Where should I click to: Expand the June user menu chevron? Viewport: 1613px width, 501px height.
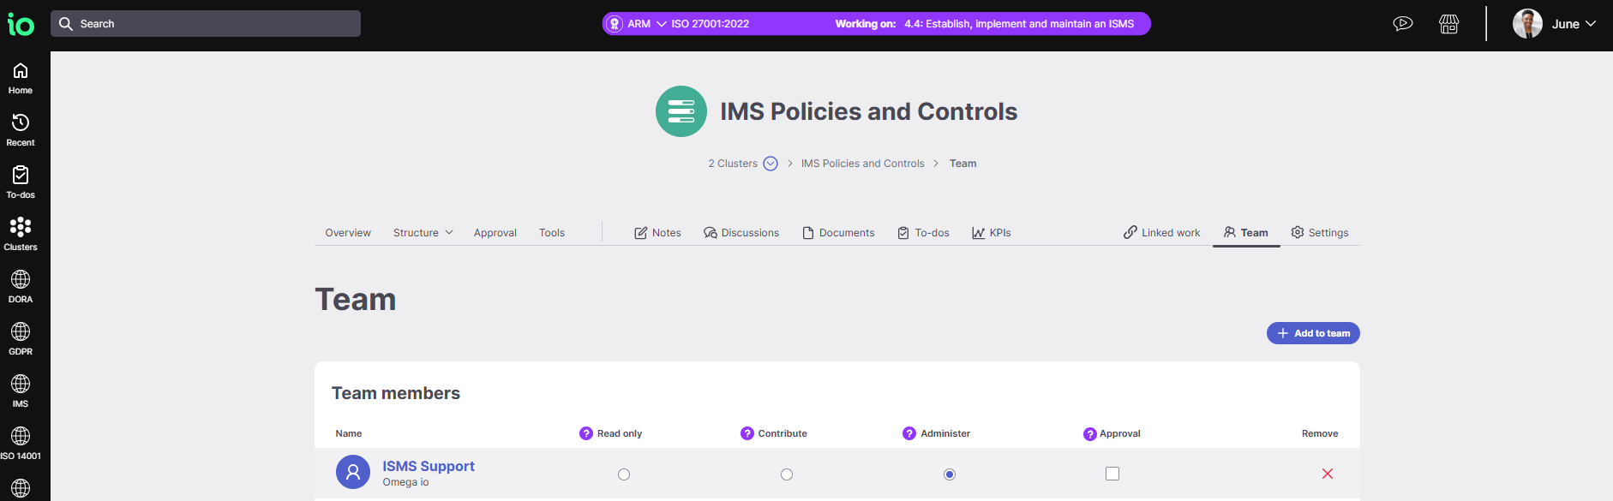1591,24
